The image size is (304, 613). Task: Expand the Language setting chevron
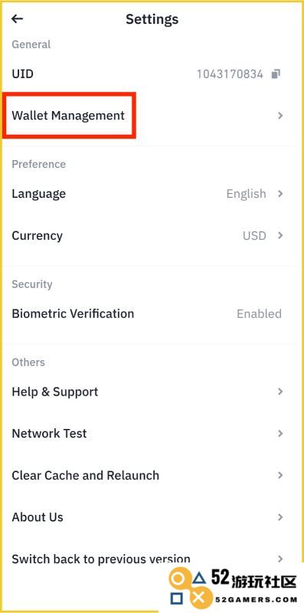tap(279, 194)
